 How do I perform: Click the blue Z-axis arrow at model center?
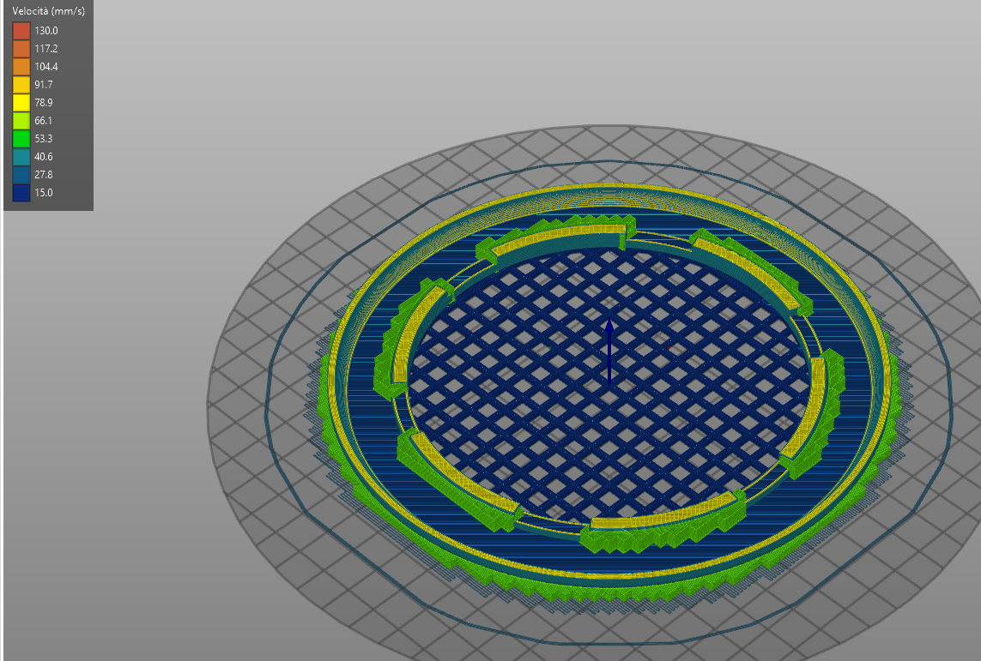tap(609, 352)
